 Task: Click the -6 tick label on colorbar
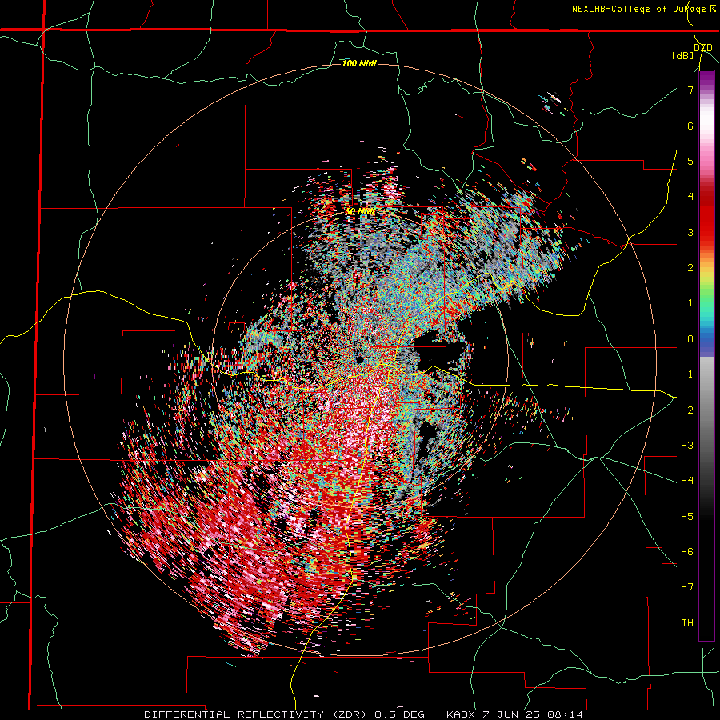pyautogui.click(x=687, y=551)
